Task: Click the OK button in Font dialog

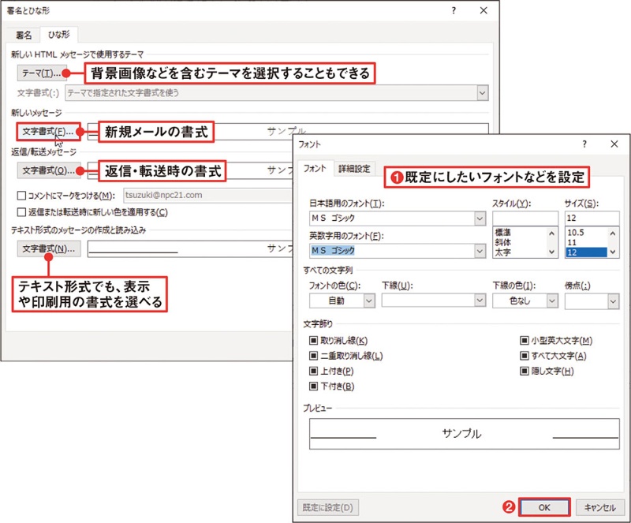Action: click(544, 507)
